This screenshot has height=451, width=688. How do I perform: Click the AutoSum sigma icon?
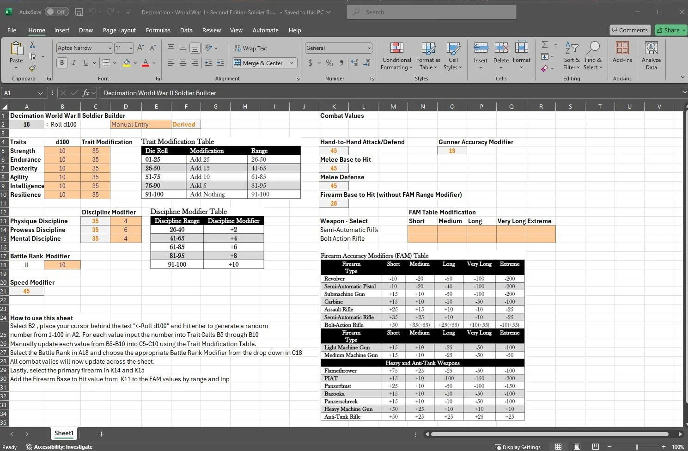[x=545, y=44]
